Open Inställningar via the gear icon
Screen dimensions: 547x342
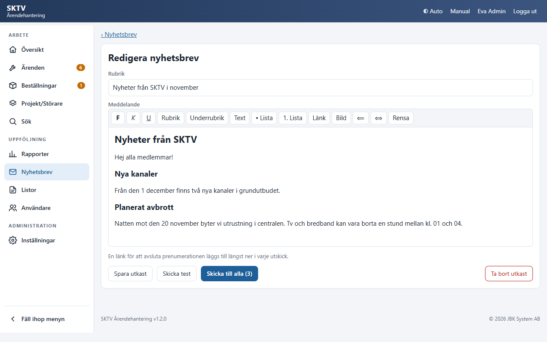13,240
